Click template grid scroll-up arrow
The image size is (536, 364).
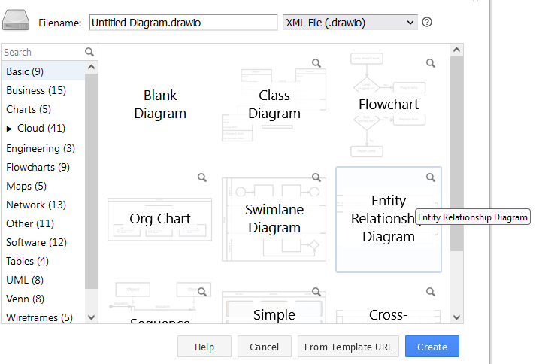coord(457,50)
